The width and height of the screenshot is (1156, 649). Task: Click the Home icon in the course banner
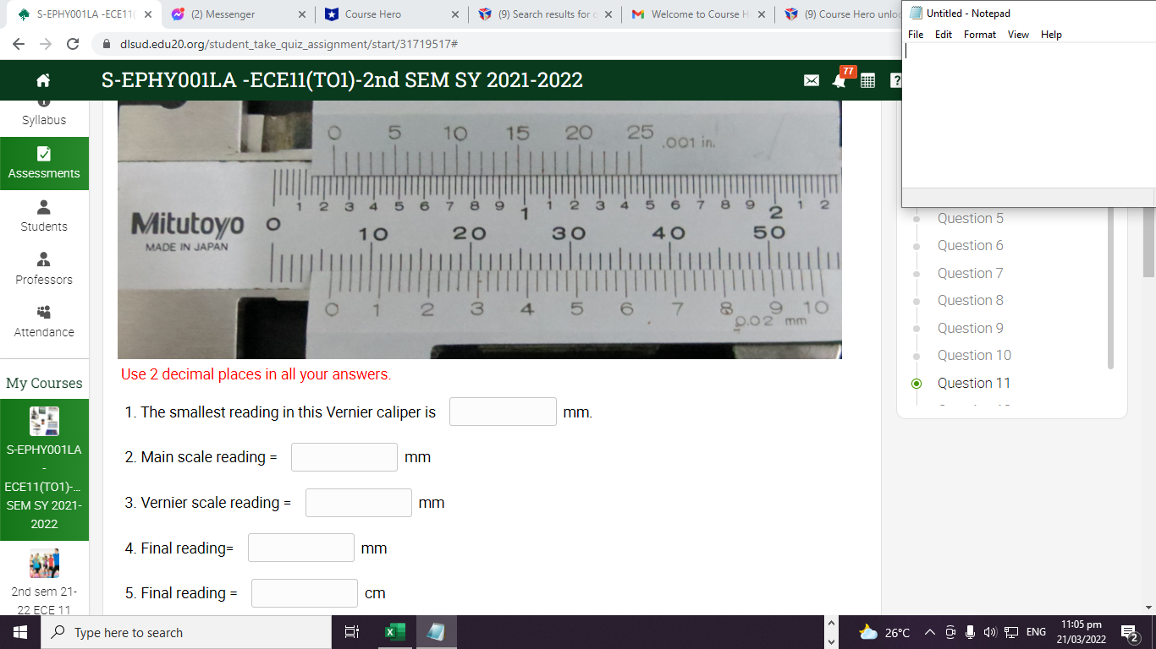(42, 79)
